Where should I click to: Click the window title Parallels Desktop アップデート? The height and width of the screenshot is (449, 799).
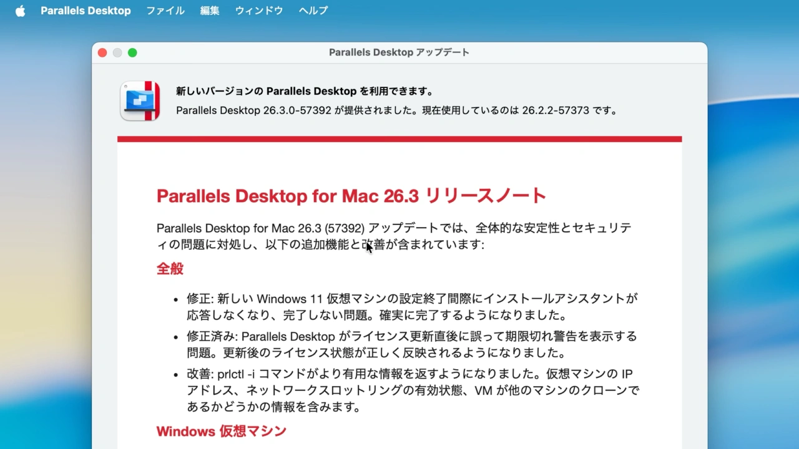[x=399, y=52]
